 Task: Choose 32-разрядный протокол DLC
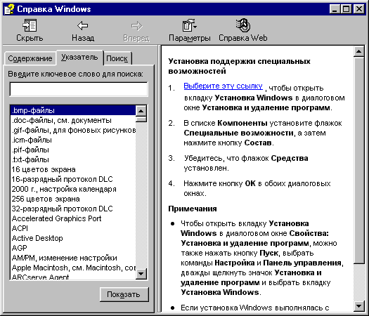pyautogui.click(x=73, y=209)
